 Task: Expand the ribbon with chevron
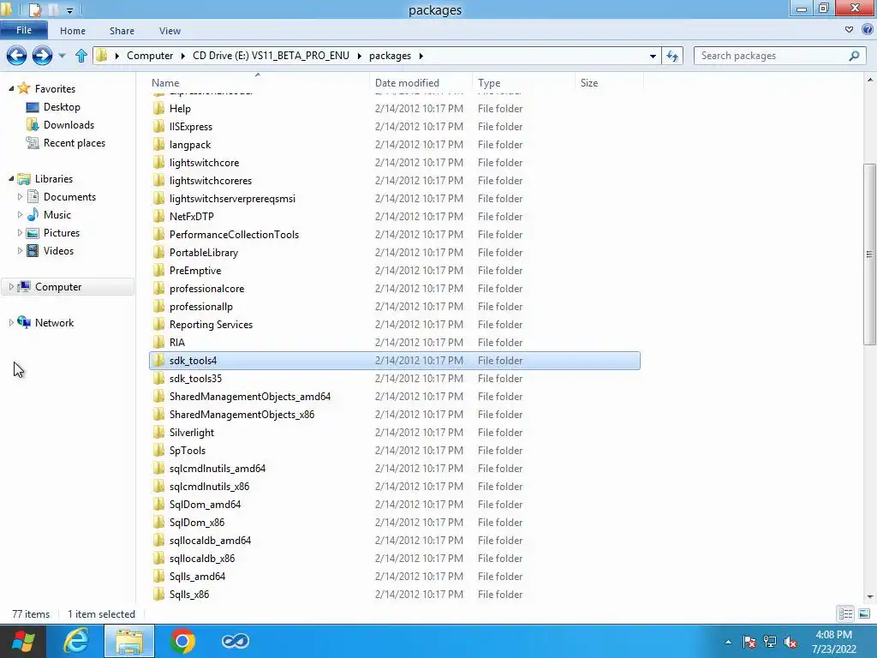coord(849,30)
